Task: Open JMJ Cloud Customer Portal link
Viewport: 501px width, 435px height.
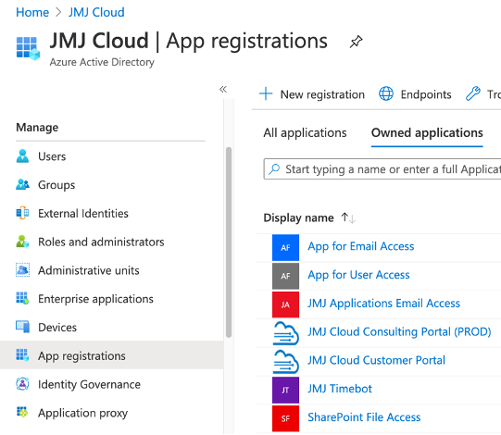Action: pyautogui.click(x=376, y=360)
